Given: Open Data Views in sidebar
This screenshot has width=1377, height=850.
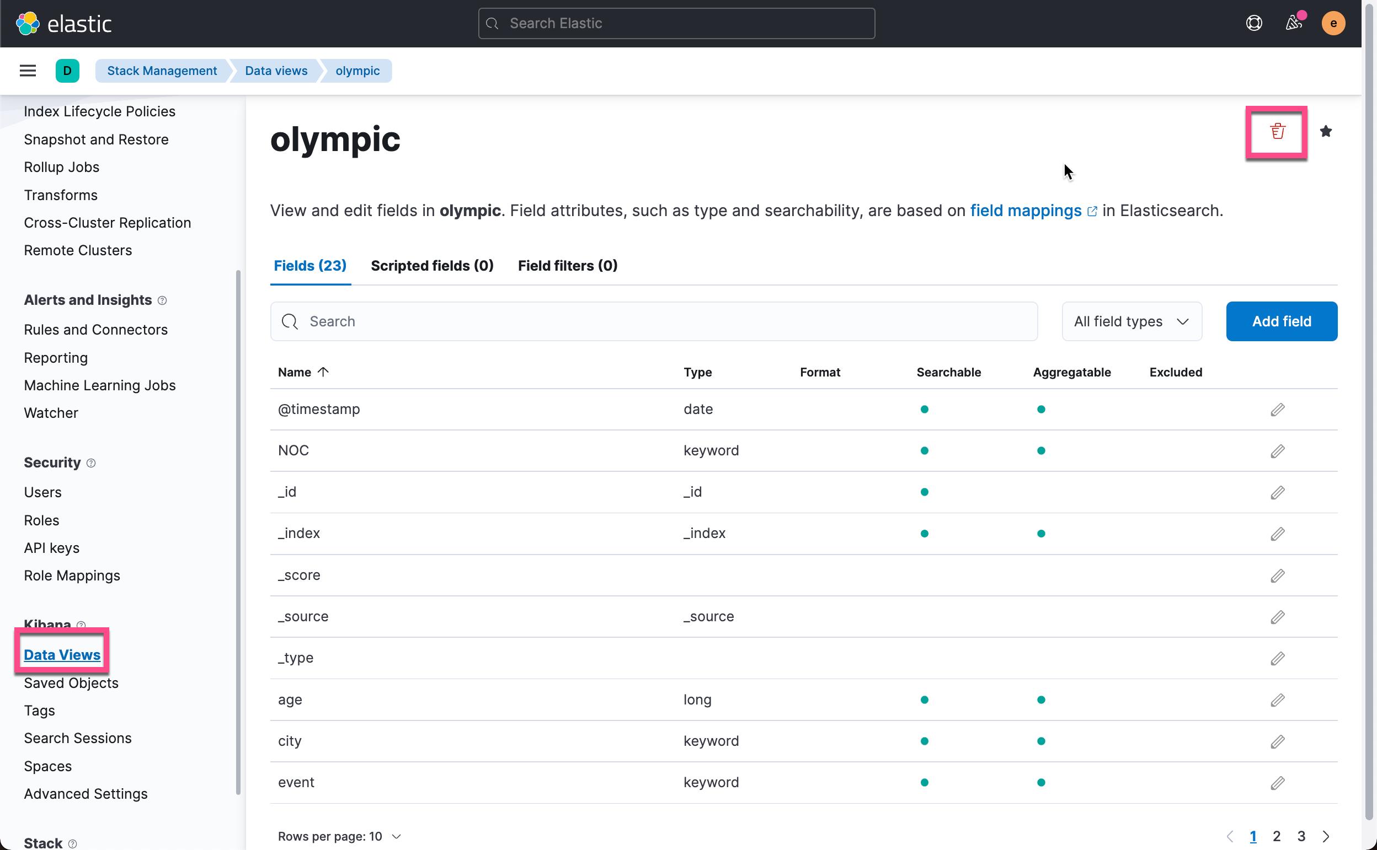Looking at the screenshot, I should 62,655.
